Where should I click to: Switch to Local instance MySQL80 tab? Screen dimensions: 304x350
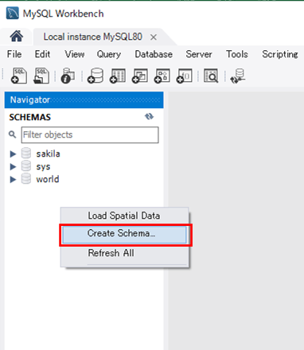(x=93, y=37)
